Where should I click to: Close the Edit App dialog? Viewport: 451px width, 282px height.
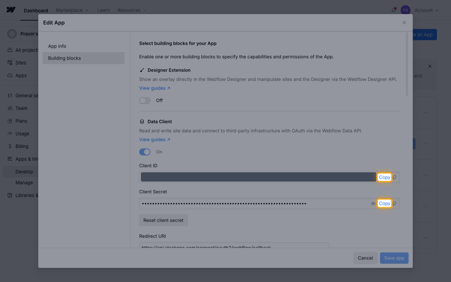pyautogui.click(x=404, y=23)
